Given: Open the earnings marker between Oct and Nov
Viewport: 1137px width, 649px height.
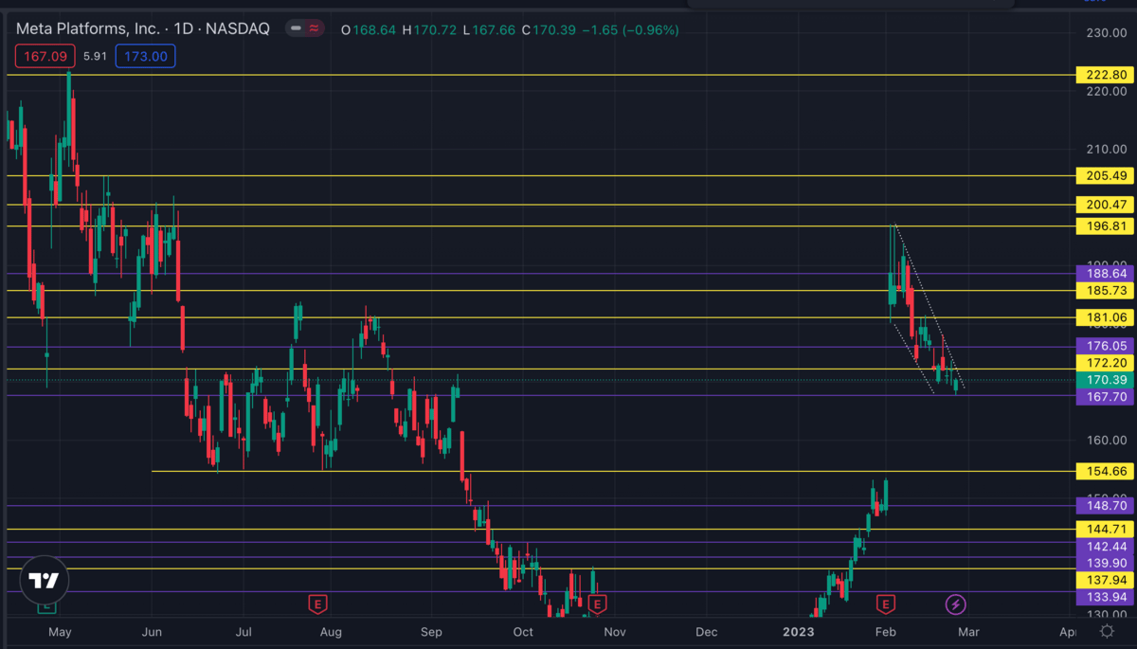Looking at the screenshot, I should [597, 604].
